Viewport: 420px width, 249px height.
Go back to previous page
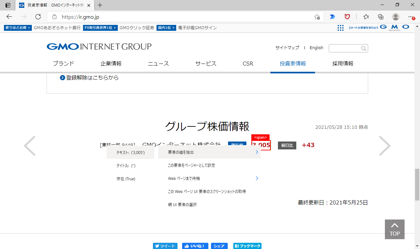coord(9,17)
